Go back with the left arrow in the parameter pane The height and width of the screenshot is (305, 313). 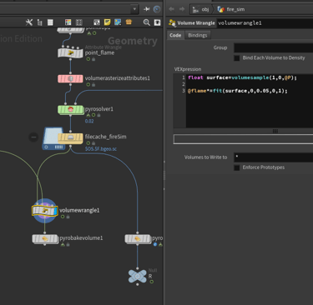tap(172, 9)
